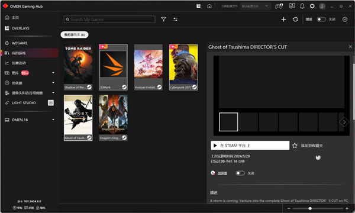This screenshot has width=355, height=213.
Task: Toggle the top toolbar switch
Action: pyautogui.click(x=321, y=20)
